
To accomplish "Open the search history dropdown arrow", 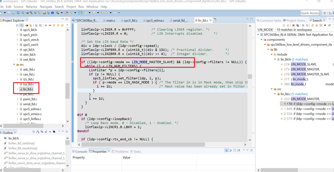I will point(325,25).
